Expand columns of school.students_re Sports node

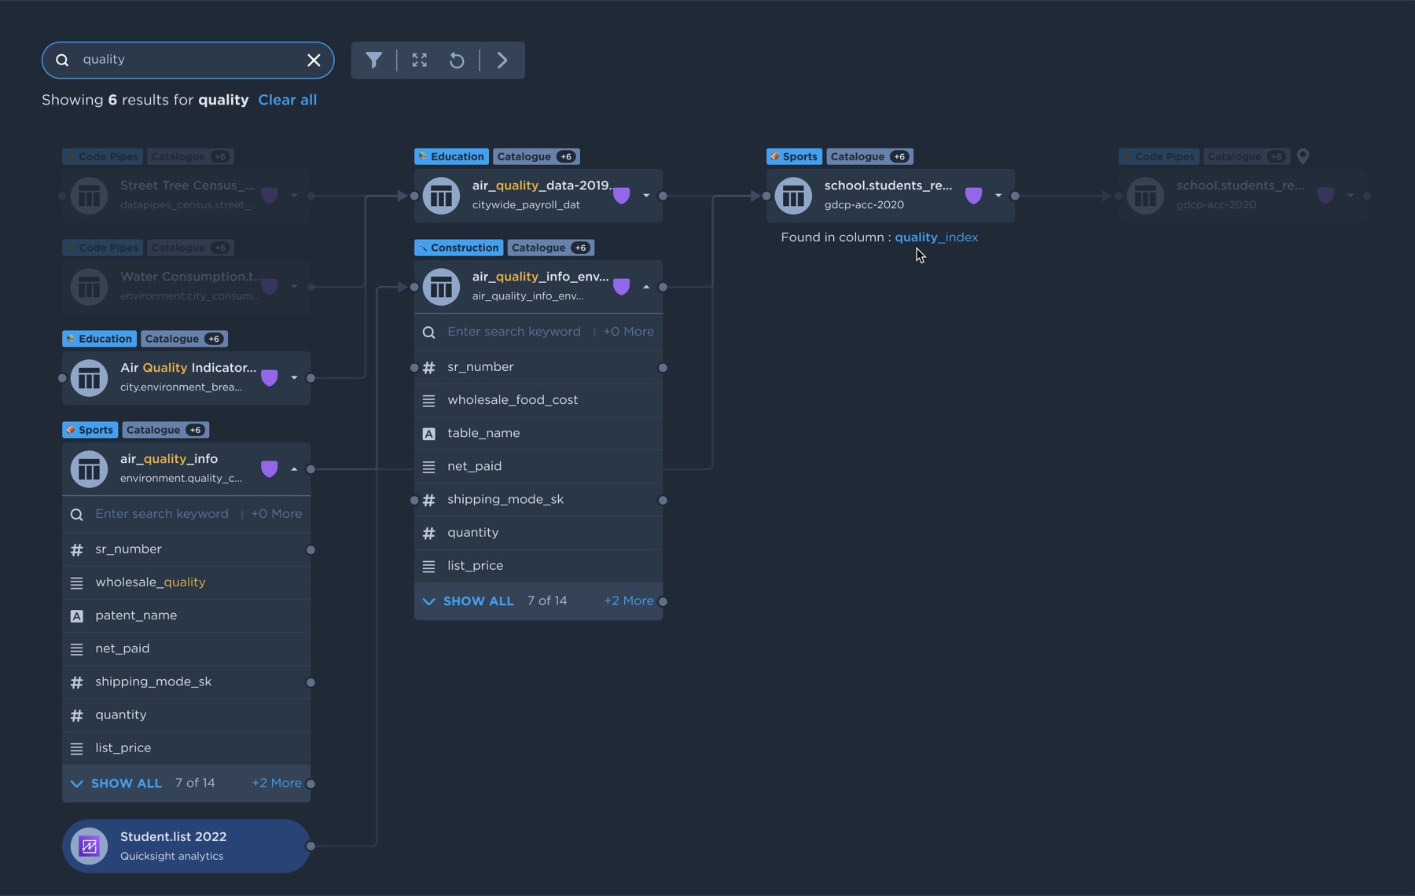coord(998,196)
